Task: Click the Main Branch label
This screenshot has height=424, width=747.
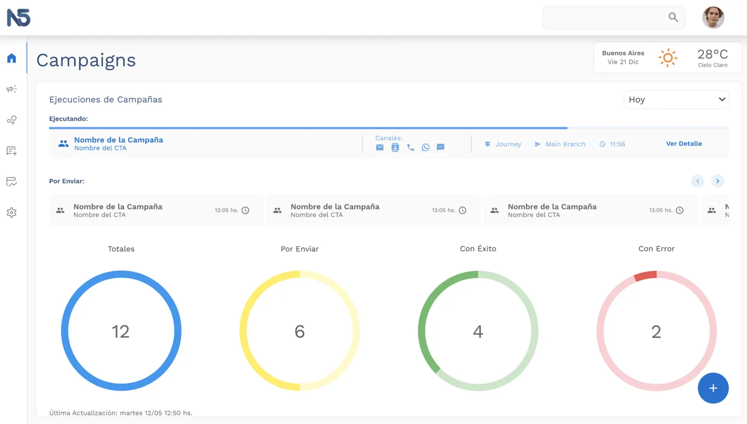Action: click(x=565, y=144)
